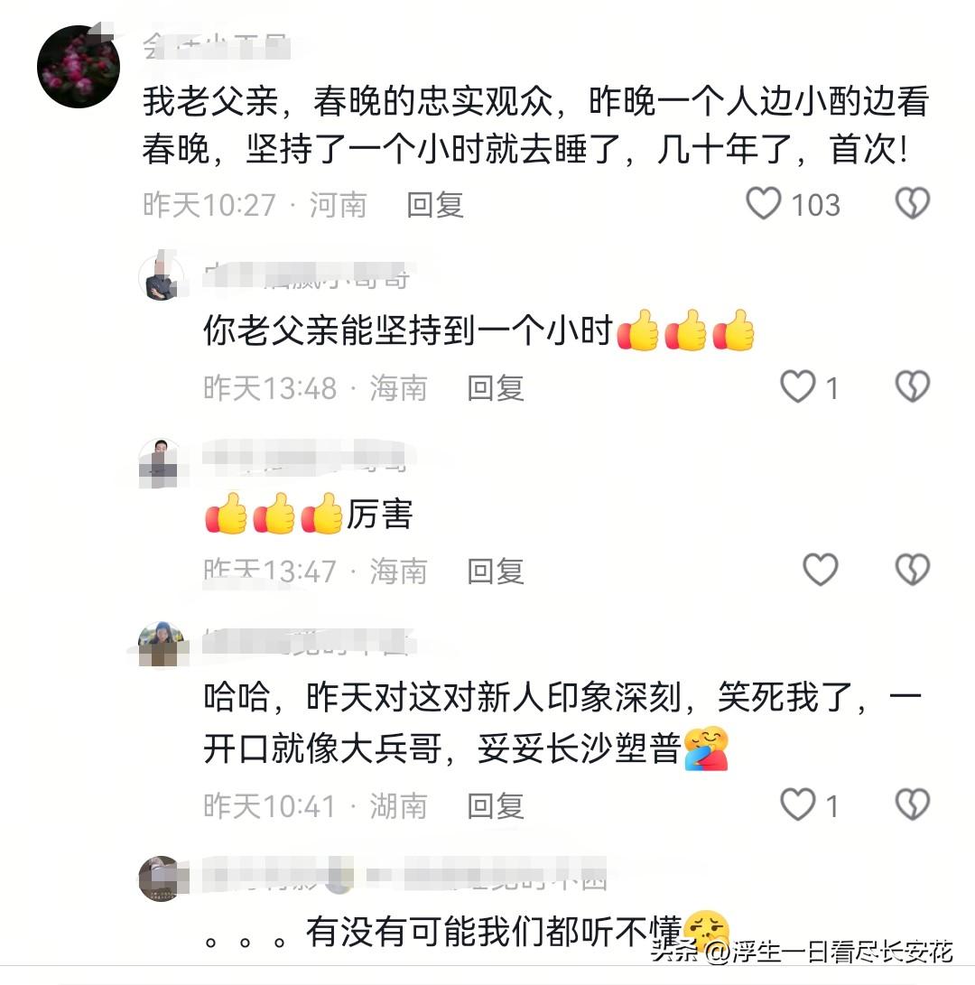Like the Hunan comment posted at 10:41
Screen dimensions: 975x985
(x=798, y=804)
